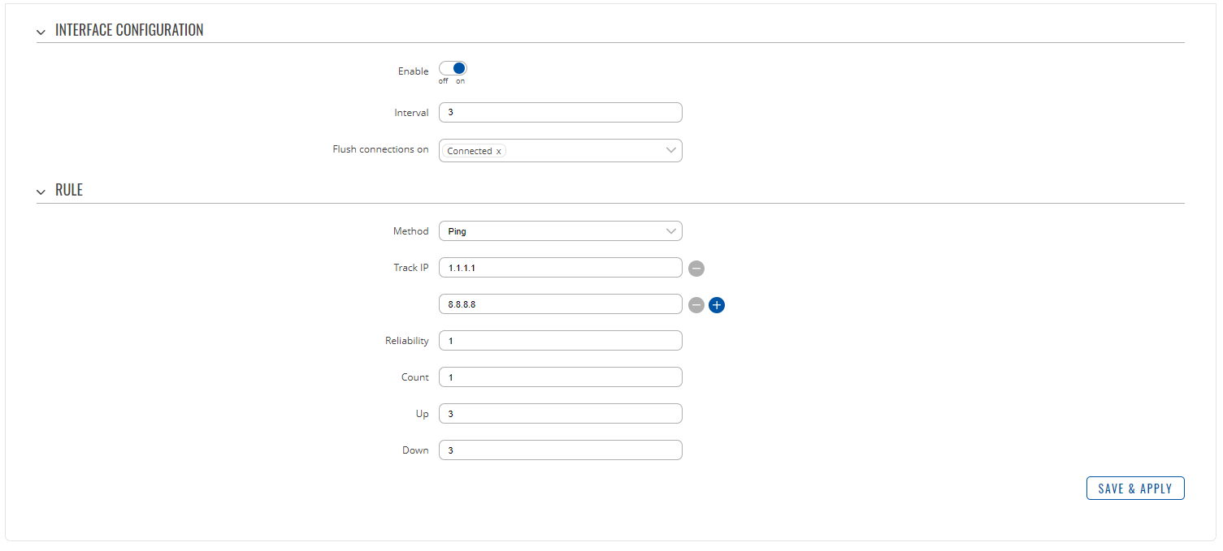Remove the Track IP entry 1.1.1.1
The width and height of the screenshot is (1223, 551).
(x=696, y=268)
